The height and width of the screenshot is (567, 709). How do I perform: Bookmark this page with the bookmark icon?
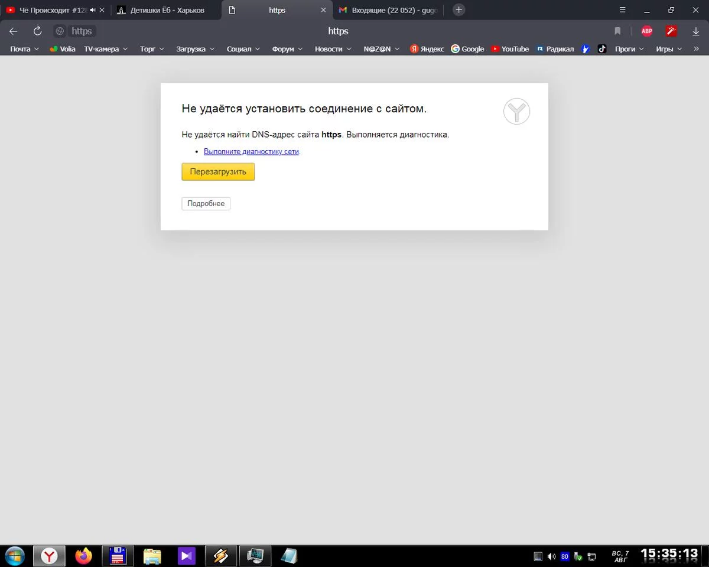click(617, 31)
